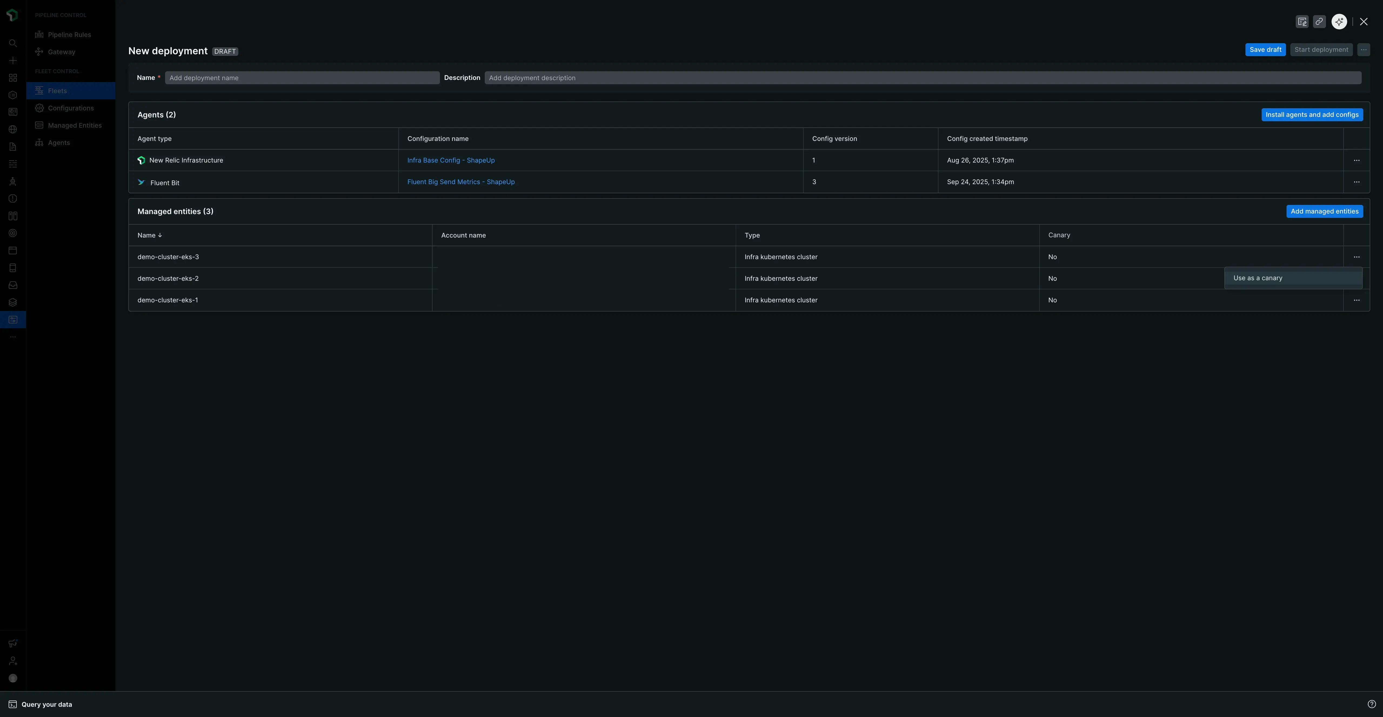Click the plus add-data icon in sidebar
This screenshot has width=1383, height=717.
[12, 60]
